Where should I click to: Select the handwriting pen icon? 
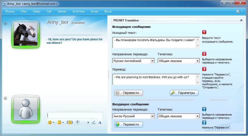(94, 122)
